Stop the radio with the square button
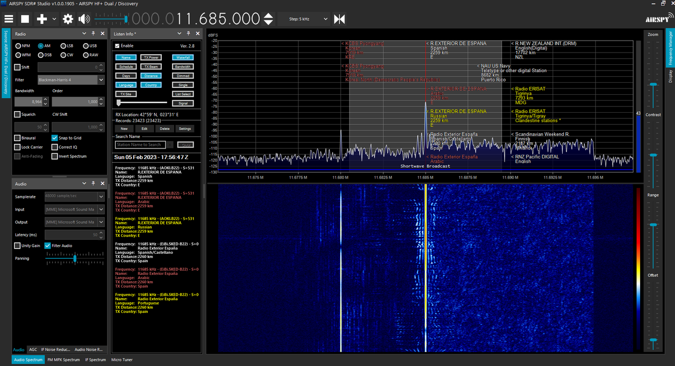This screenshot has height=366, width=675. tap(25, 19)
